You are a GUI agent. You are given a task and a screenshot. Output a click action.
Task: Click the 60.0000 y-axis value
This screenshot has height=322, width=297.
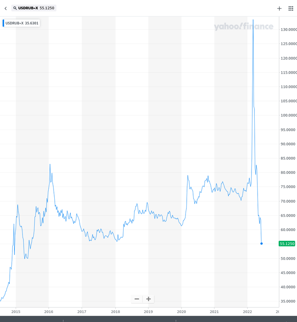pyautogui.click(x=288, y=229)
